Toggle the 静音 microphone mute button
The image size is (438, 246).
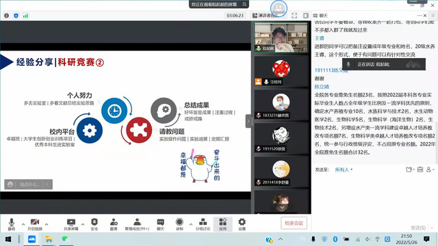click(x=12, y=224)
